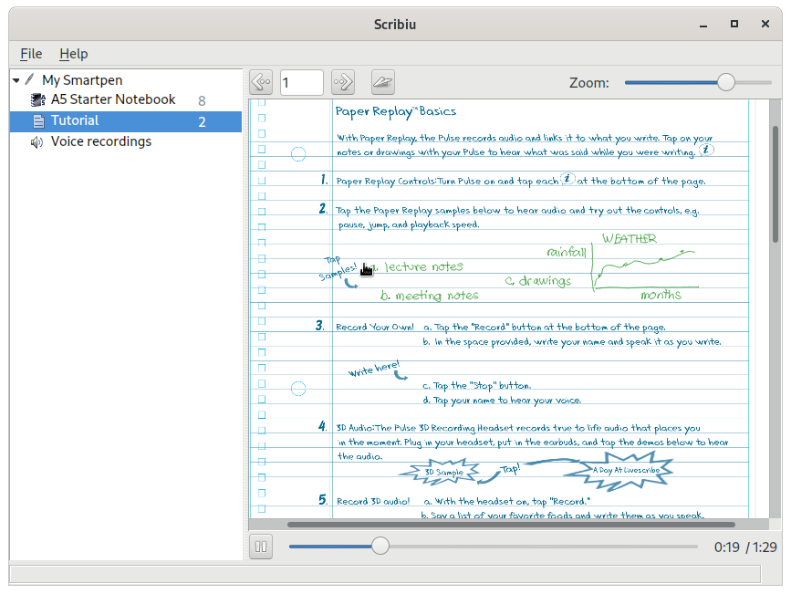
Task: Go to the previous page arrow button
Action: 261,82
